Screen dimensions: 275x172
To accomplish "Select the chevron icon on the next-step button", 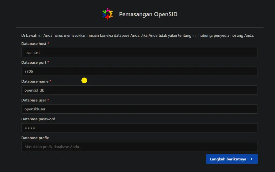I will [251, 159].
